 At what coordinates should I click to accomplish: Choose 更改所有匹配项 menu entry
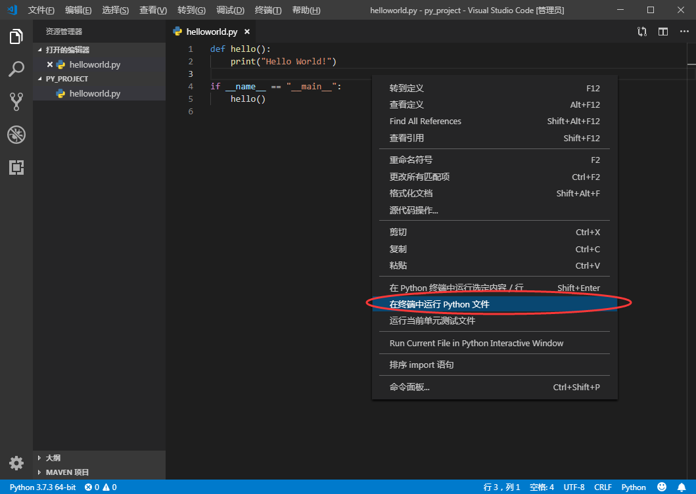point(494,177)
